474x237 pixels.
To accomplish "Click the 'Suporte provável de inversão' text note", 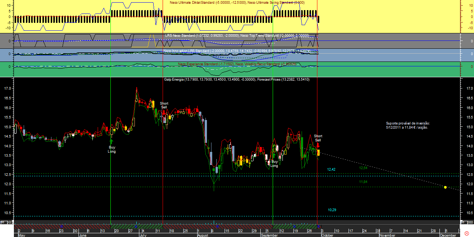I will coord(408,125).
